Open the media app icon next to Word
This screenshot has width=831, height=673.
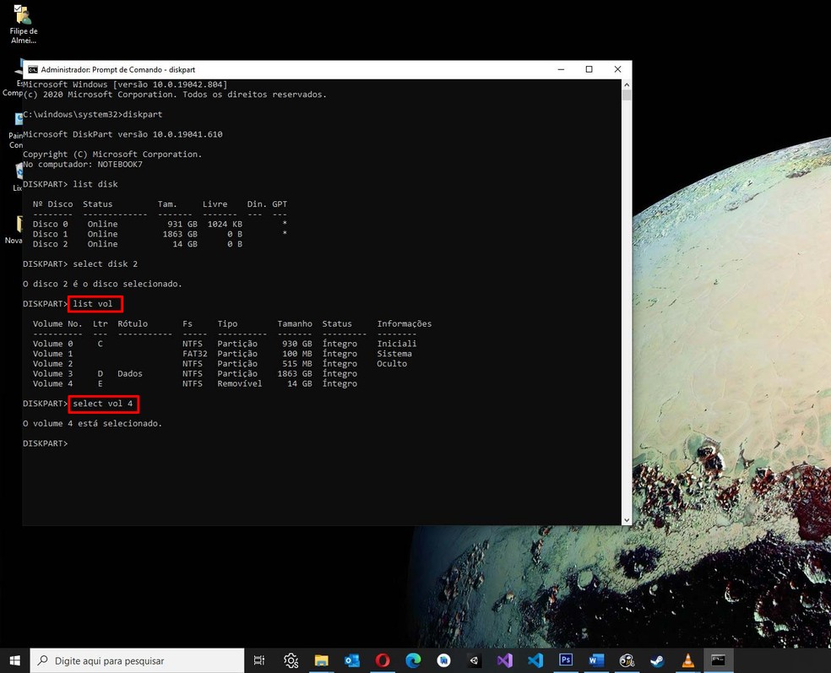pos(627,660)
